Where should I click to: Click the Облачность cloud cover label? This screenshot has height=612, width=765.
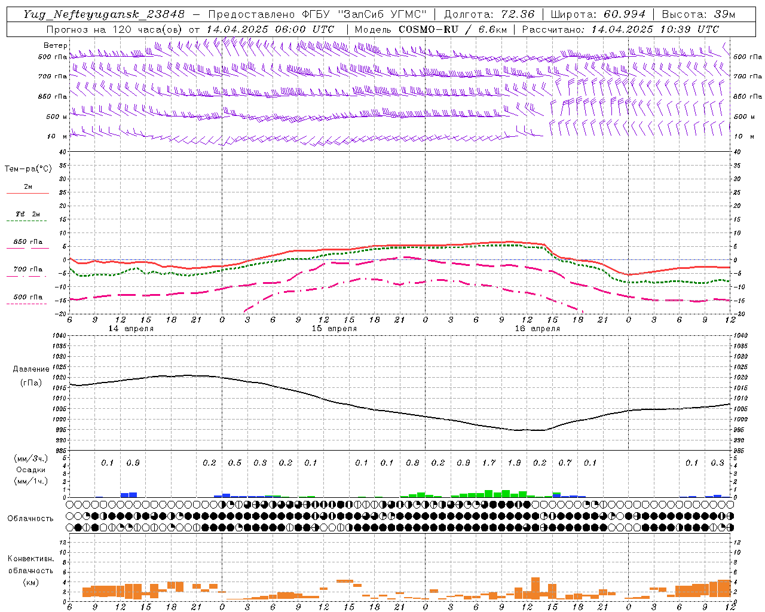click(30, 519)
